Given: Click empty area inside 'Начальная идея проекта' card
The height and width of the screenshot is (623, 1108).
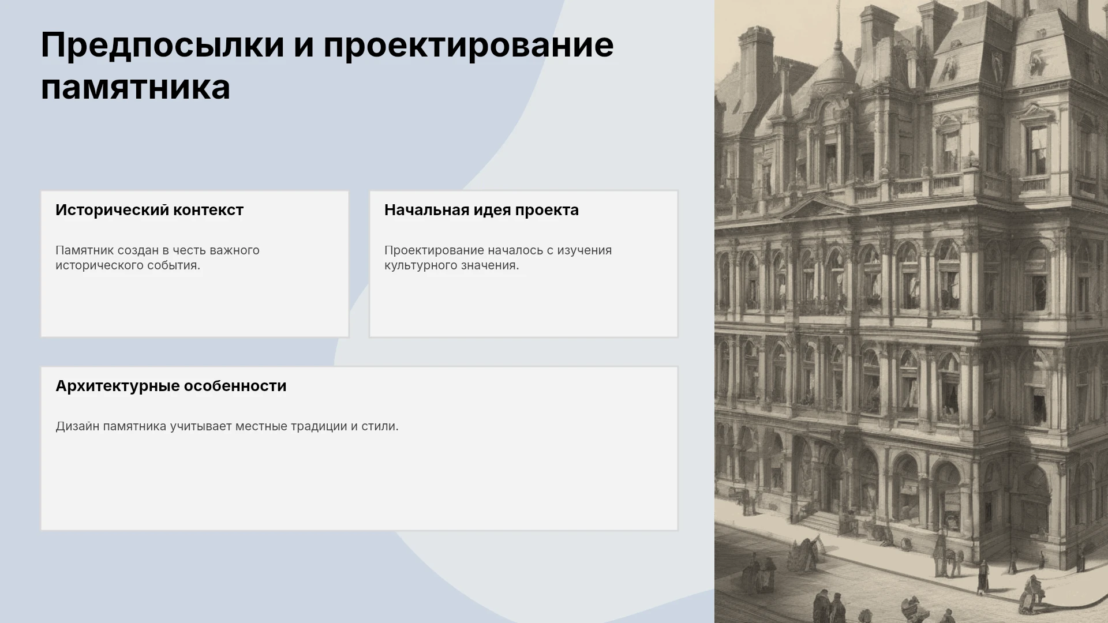Looking at the screenshot, I should [x=523, y=306].
